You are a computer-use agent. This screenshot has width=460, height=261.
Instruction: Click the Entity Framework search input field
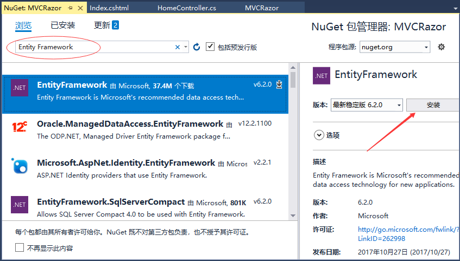click(x=92, y=47)
